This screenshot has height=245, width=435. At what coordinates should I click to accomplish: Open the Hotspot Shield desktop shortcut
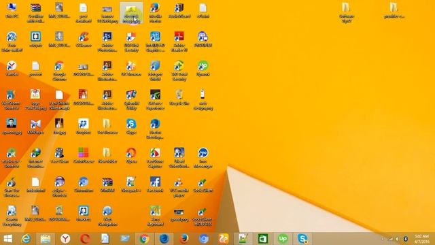155,71
